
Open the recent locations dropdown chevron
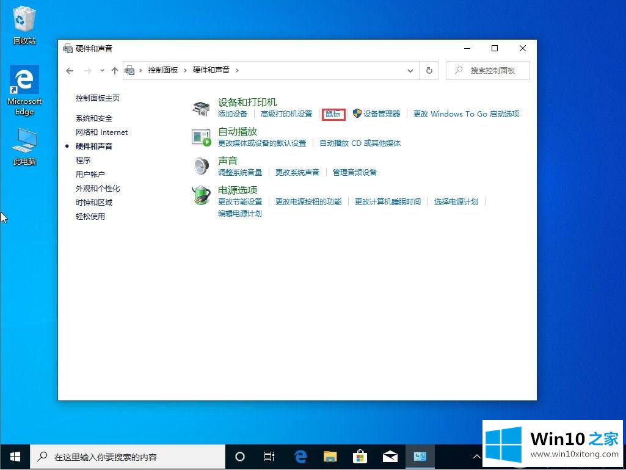coord(102,71)
